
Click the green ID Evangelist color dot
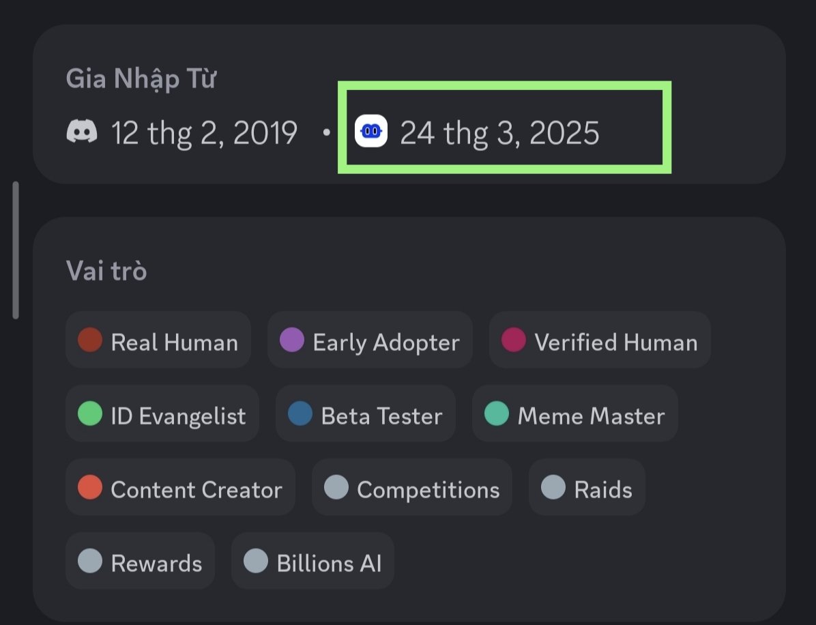point(90,413)
